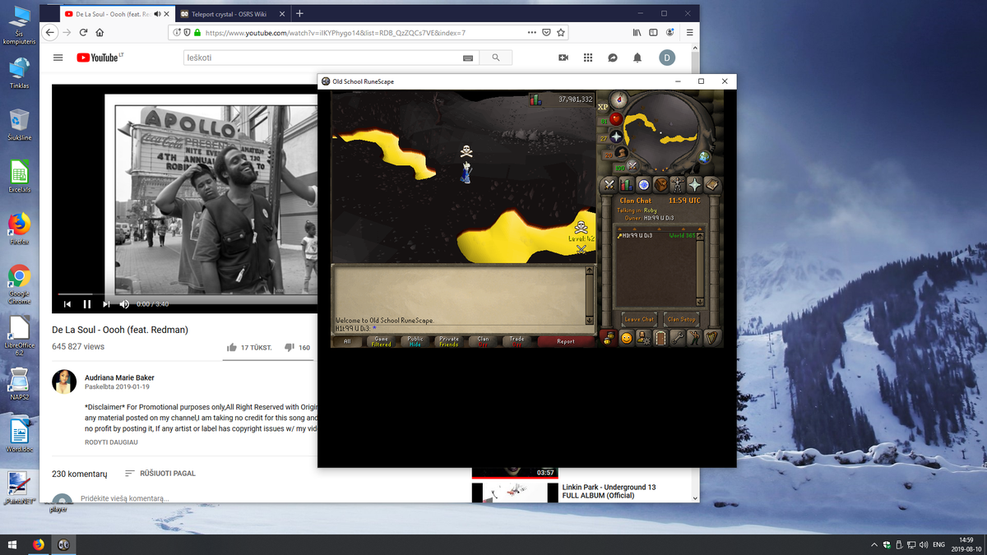Open YouTube messages icon

613,58
